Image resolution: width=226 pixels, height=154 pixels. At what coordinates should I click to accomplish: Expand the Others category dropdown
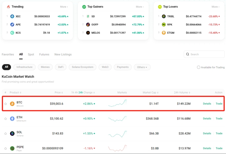[x=142, y=67]
